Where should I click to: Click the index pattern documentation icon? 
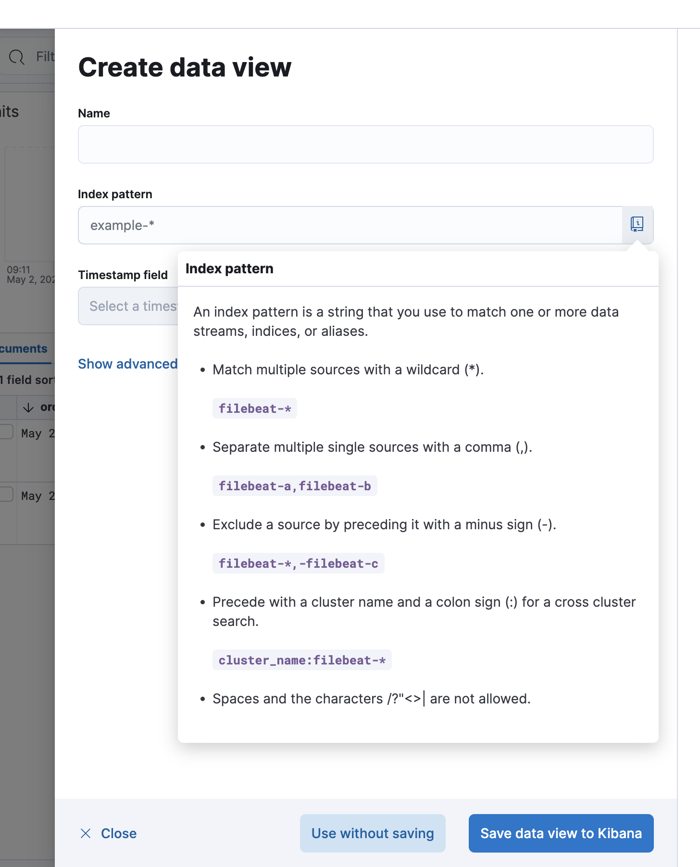click(x=637, y=225)
